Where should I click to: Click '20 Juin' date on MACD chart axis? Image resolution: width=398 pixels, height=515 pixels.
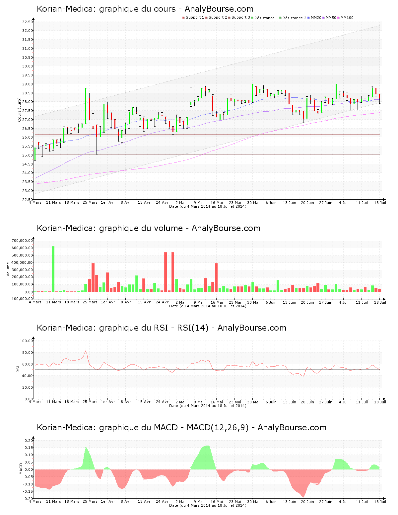(307, 501)
